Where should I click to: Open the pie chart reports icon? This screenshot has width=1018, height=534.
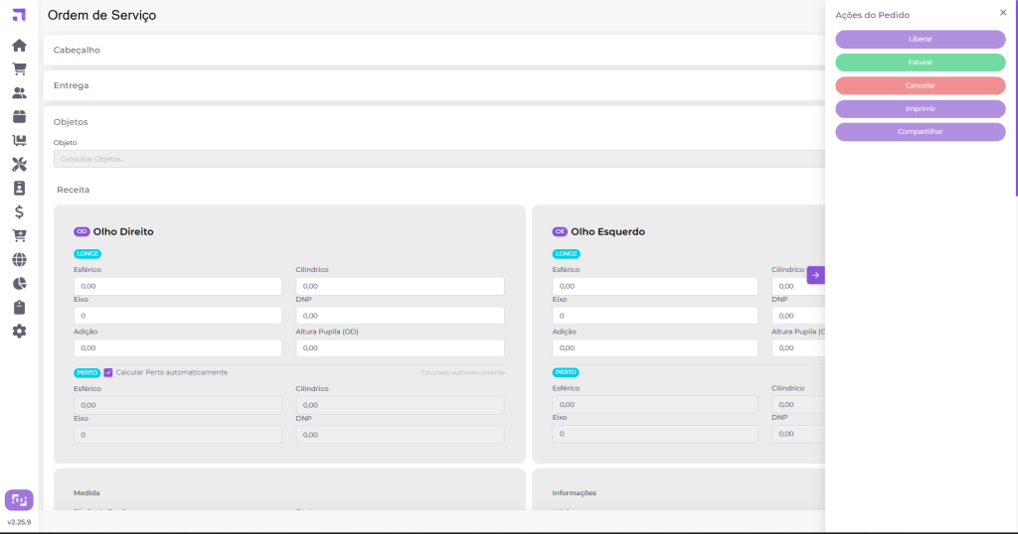pyautogui.click(x=19, y=284)
